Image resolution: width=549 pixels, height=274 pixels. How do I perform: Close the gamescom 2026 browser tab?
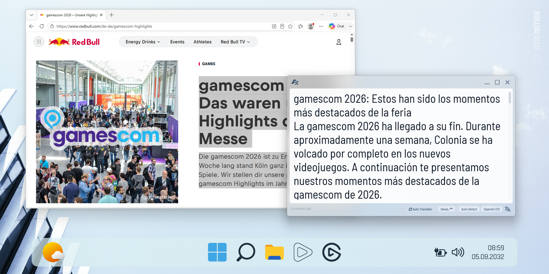pyautogui.click(x=102, y=15)
